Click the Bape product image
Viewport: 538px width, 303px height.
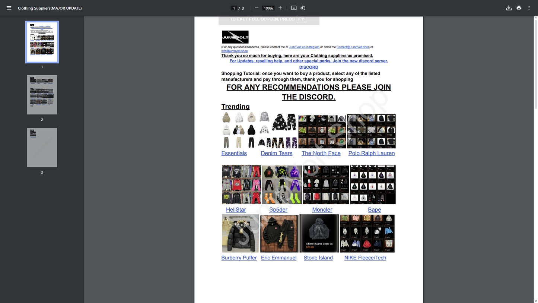pyautogui.click(x=373, y=185)
